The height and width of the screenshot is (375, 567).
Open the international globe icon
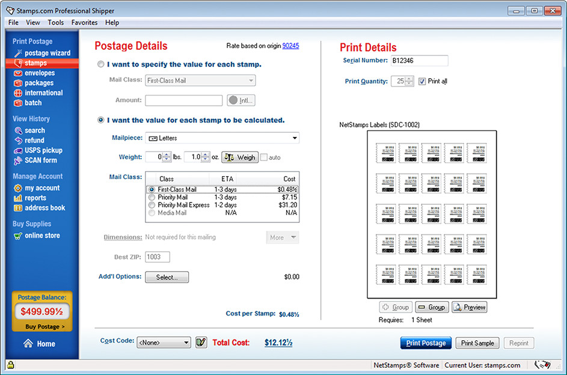[18, 93]
